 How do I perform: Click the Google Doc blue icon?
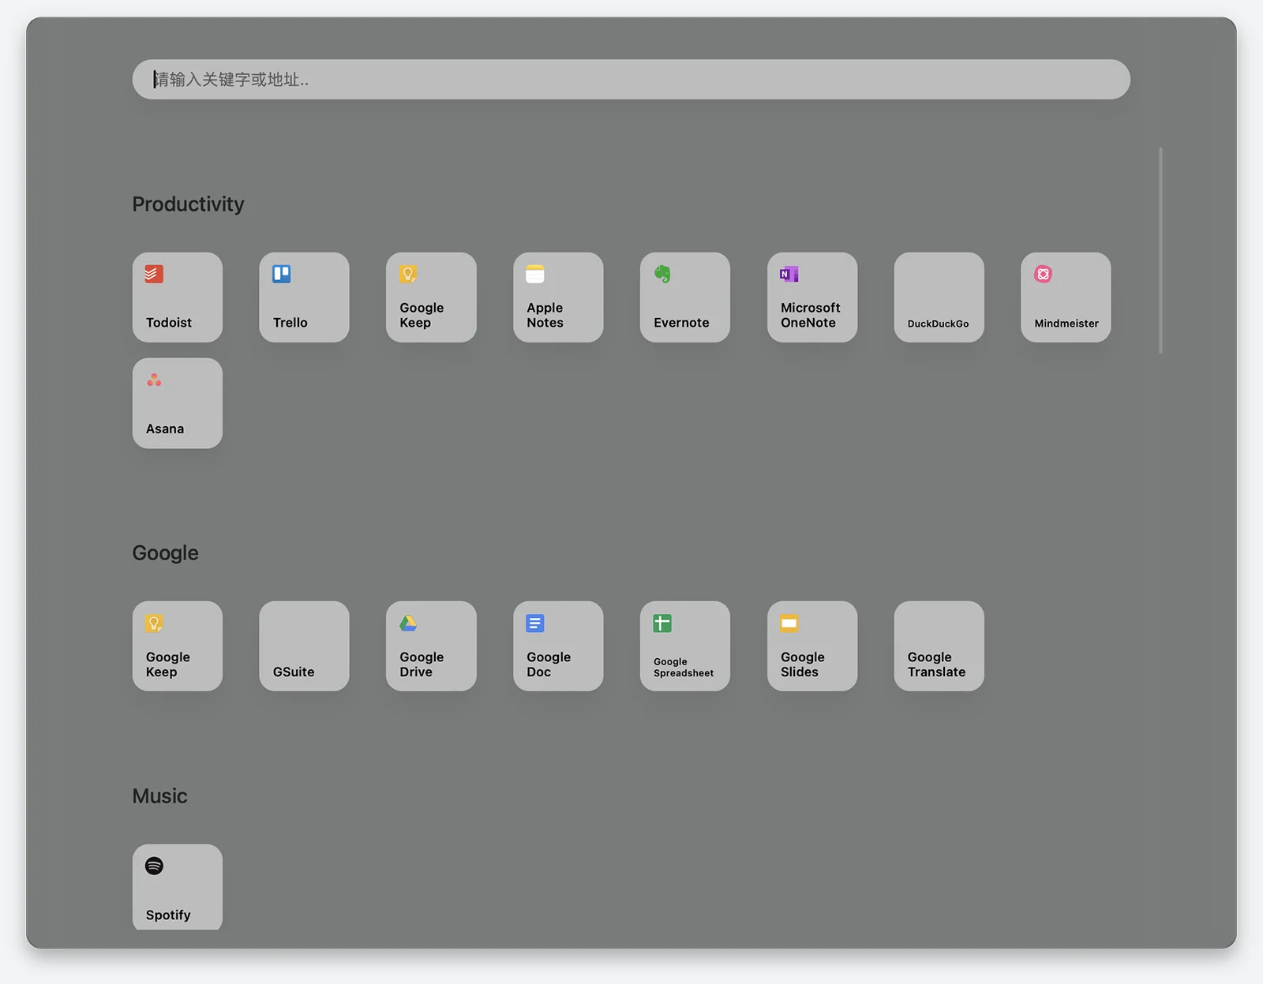click(x=535, y=623)
